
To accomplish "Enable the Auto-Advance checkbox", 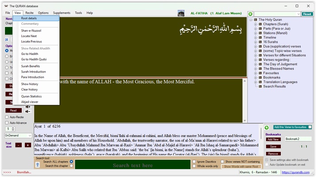I will [x=7, y=123].
